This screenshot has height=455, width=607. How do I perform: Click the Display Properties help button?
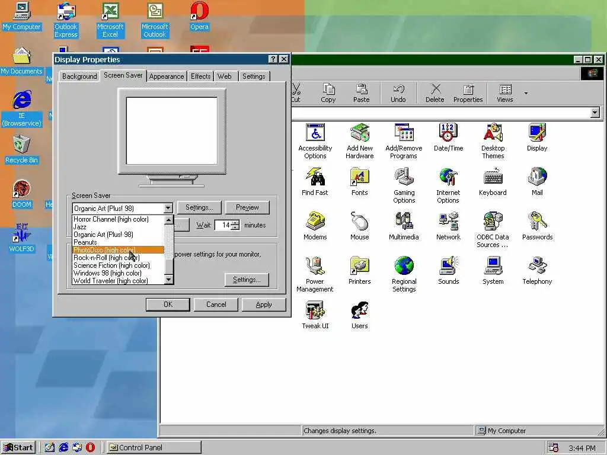click(273, 59)
